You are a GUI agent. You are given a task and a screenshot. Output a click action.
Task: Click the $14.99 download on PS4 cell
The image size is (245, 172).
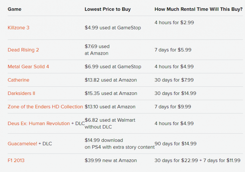pos(120,144)
